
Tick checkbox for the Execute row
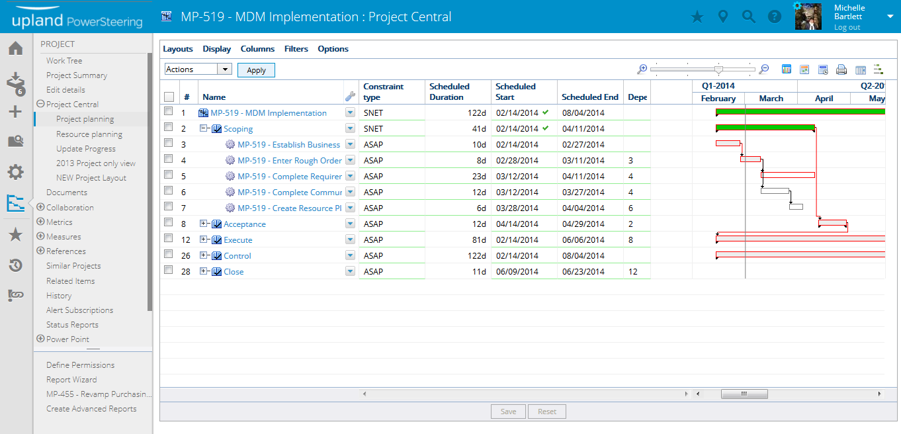tap(169, 239)
